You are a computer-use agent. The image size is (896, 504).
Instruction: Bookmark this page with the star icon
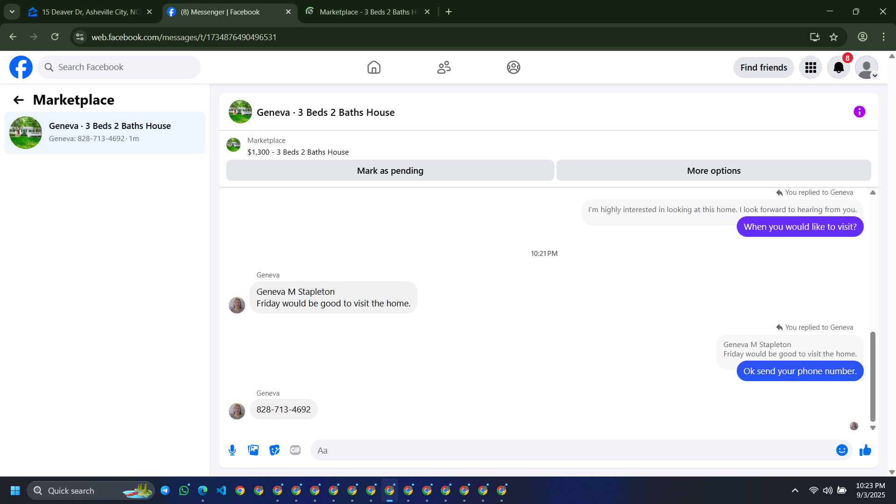coord(834,37)
